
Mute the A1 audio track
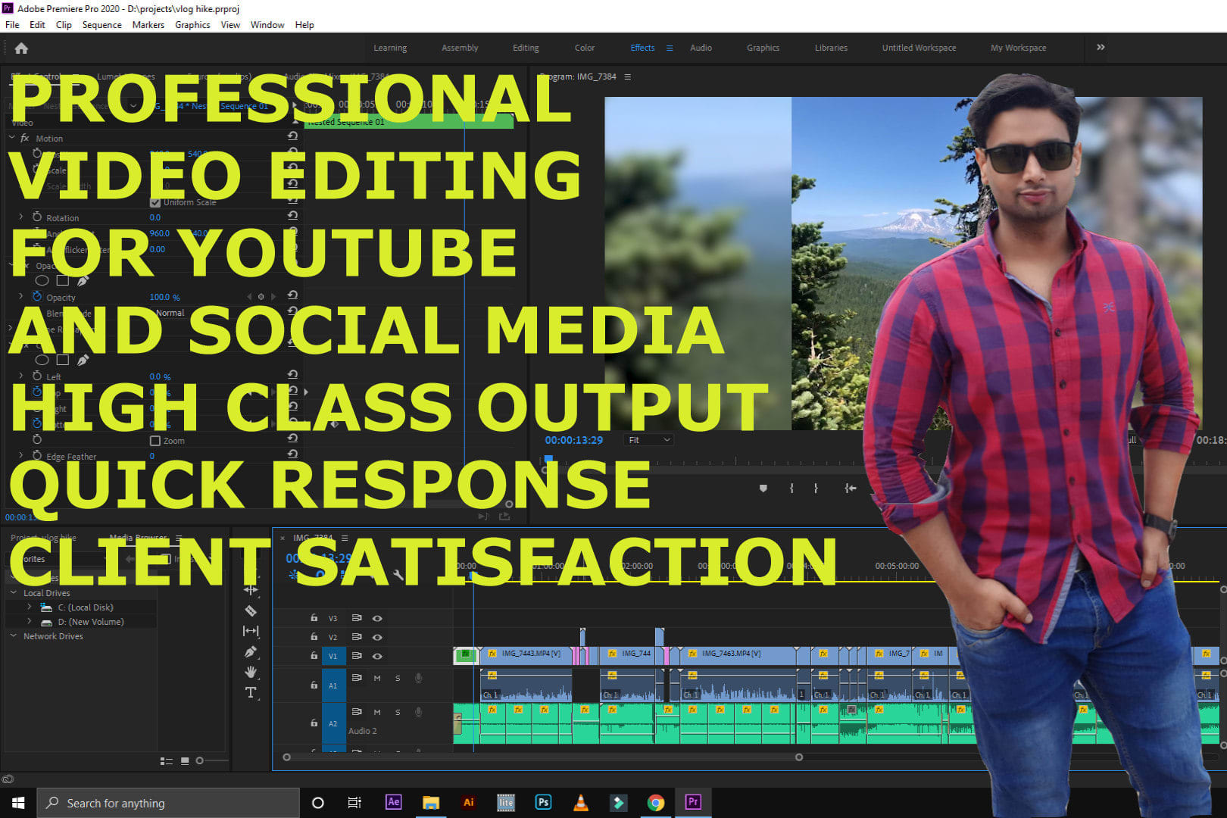click(377, 678)
